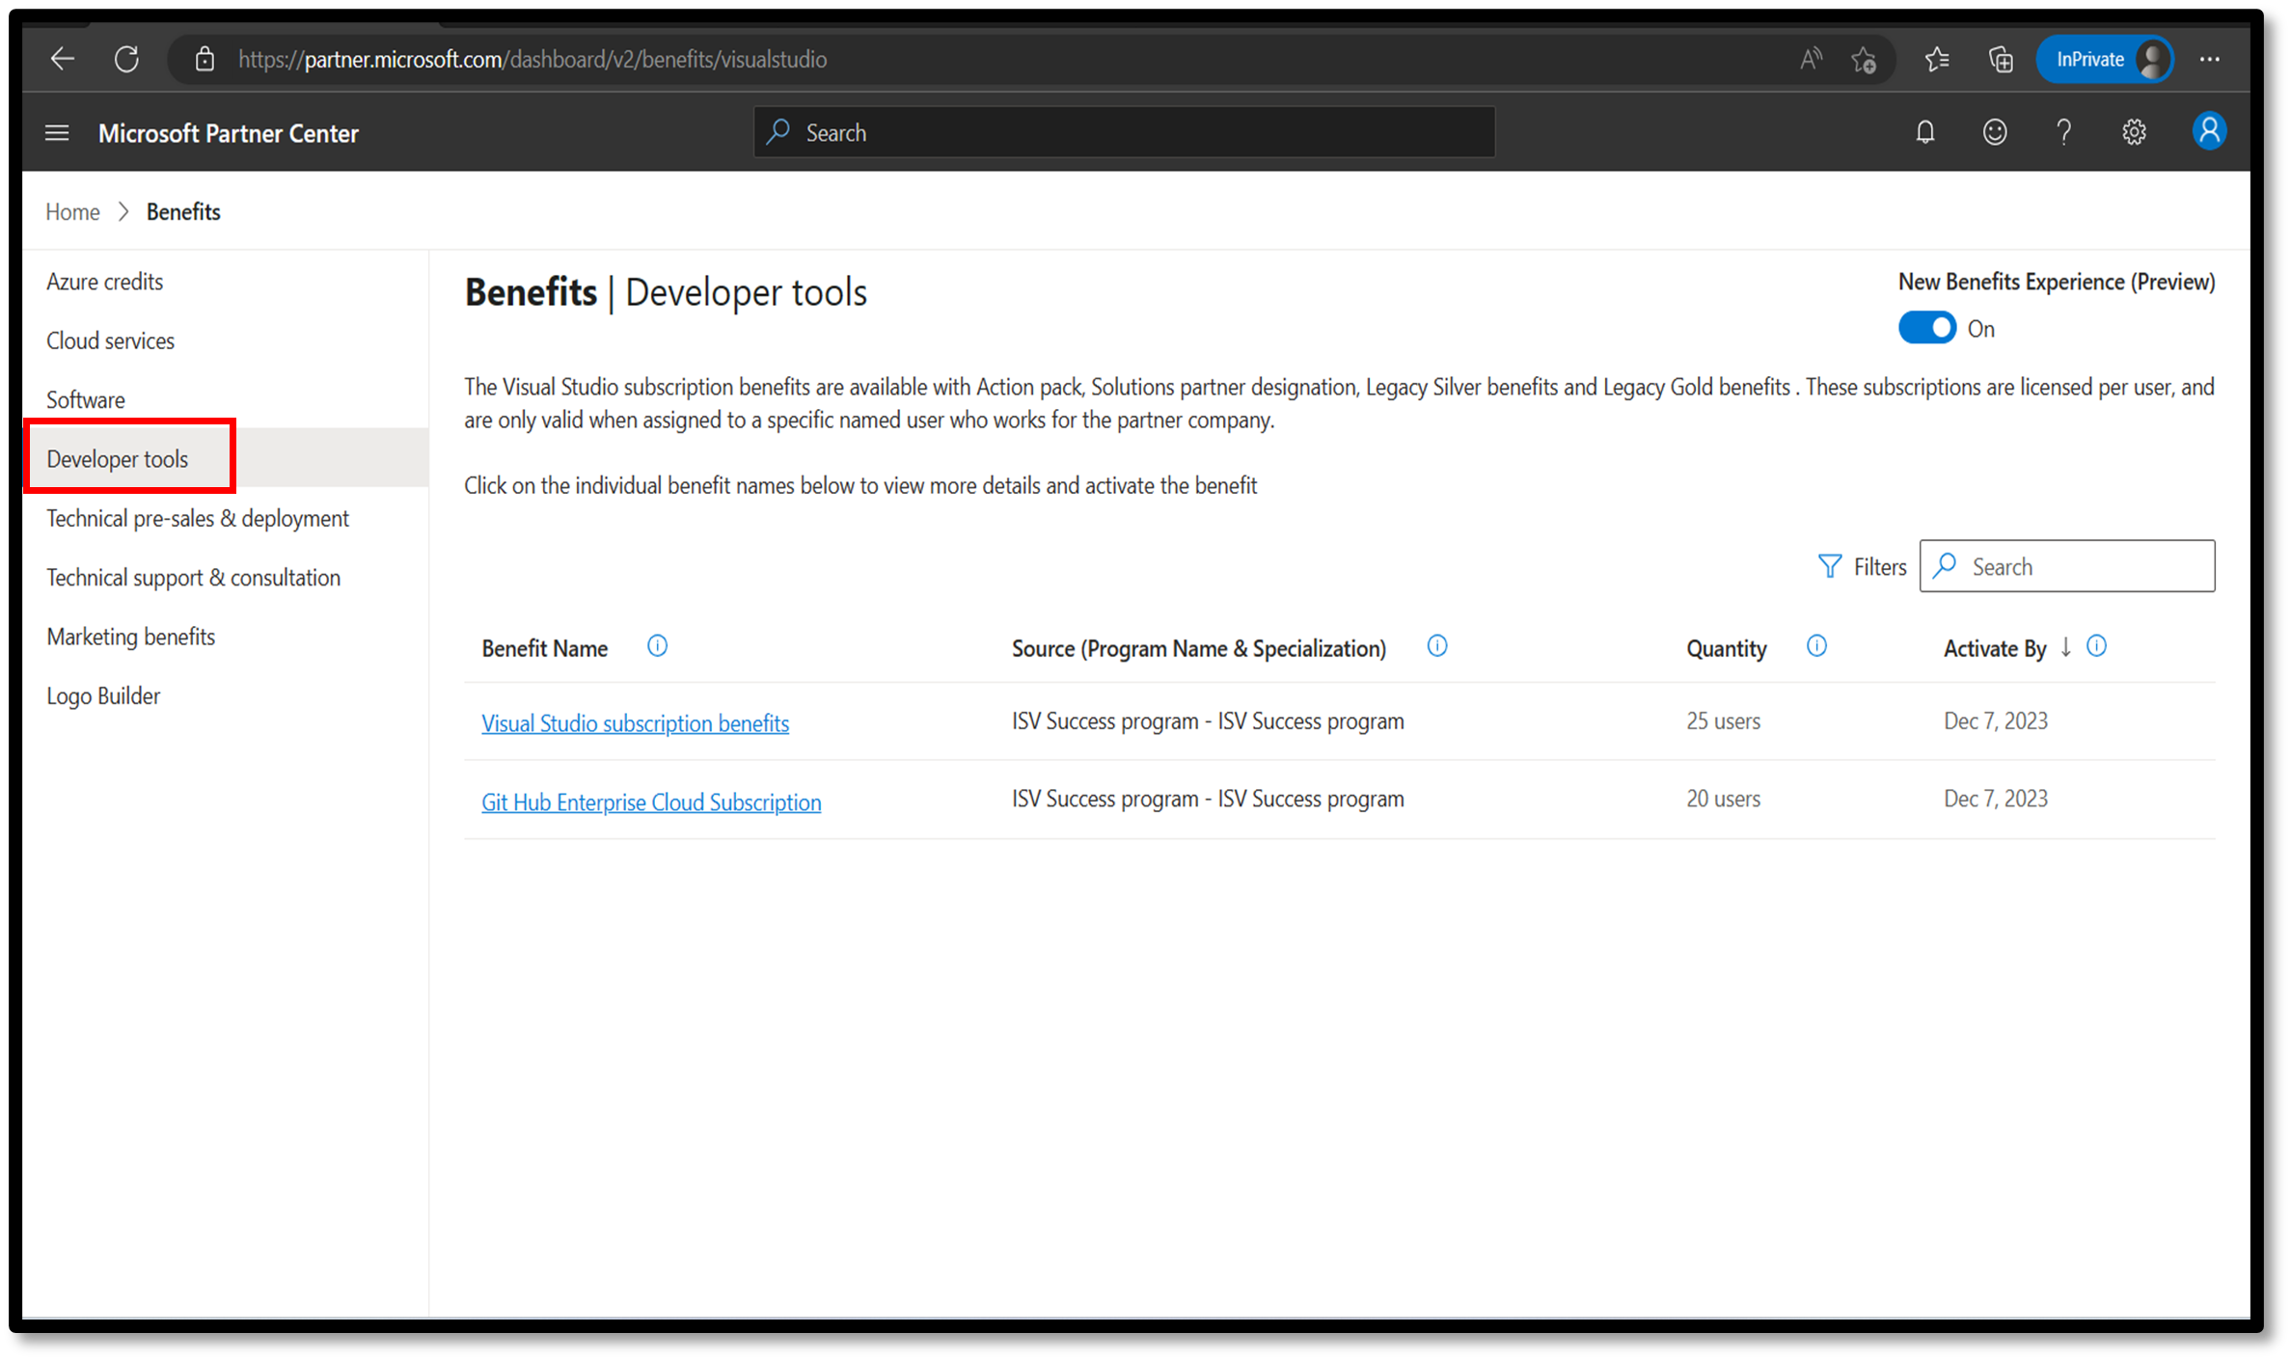Click the hamburger menu icon
This screenshot has height=1360, width=2291.
pyautogui.click(x=57, y=133)
